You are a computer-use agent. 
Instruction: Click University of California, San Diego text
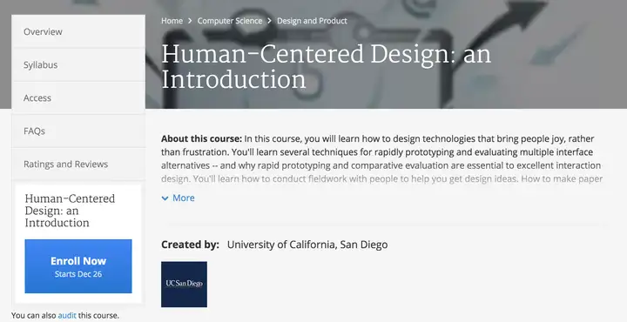coord(307,245)
